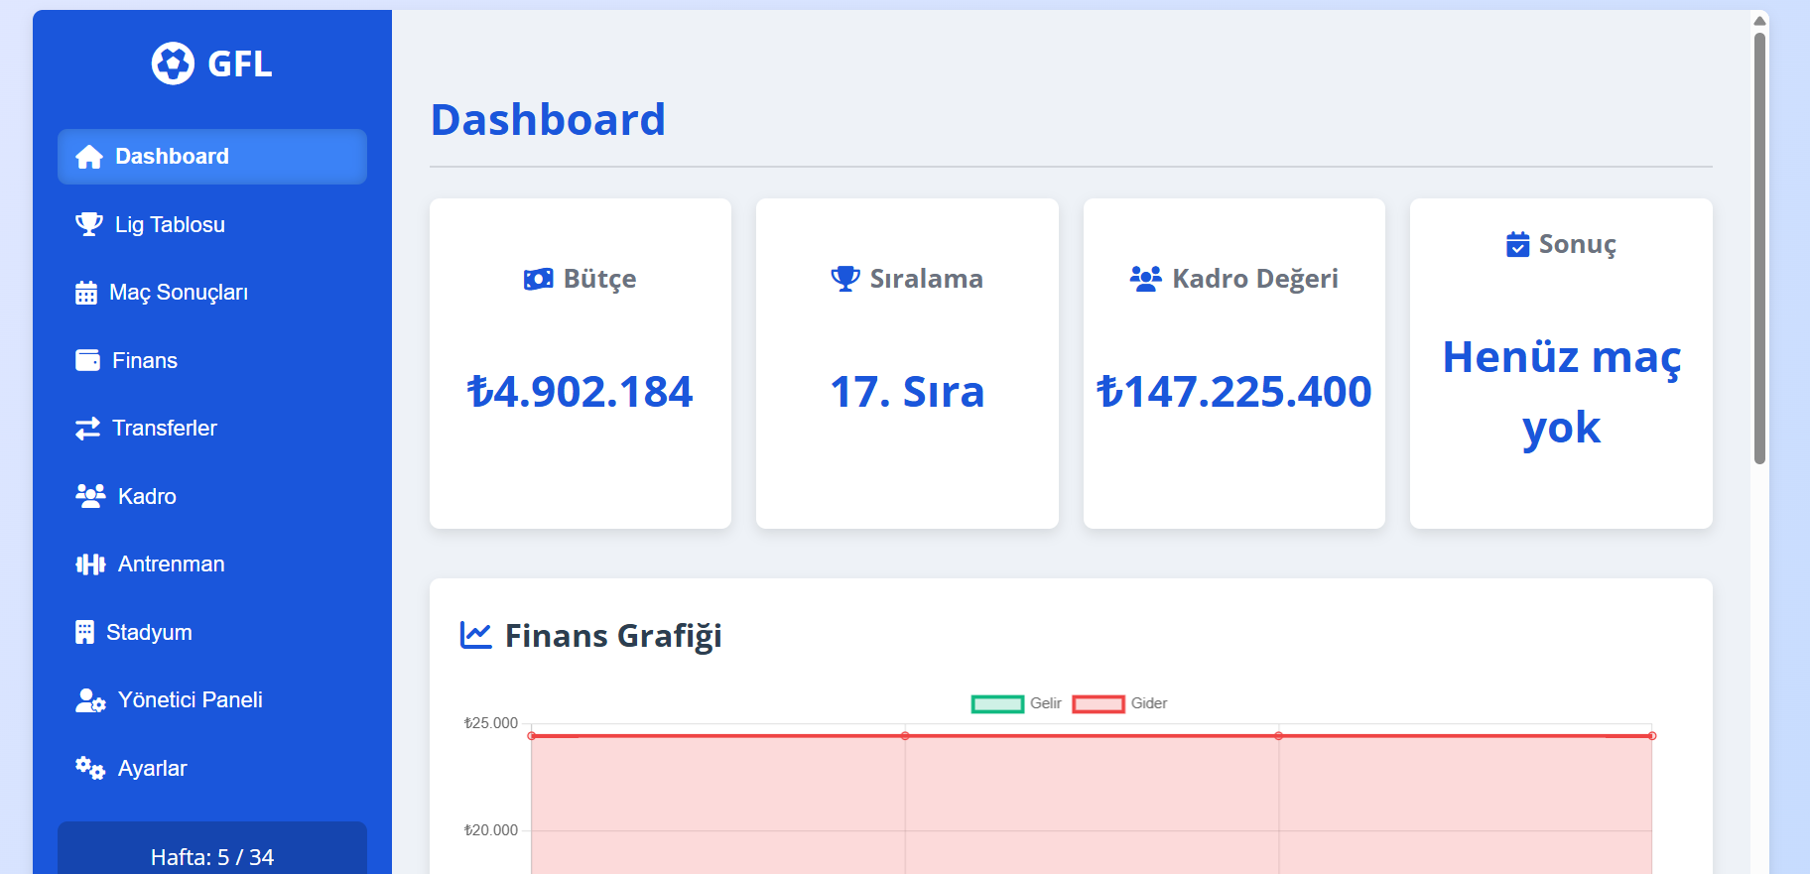Image resolution: width=1810 pixels, height=874 pixels.
Task: Click the calendar icon beside Maç Sonuçları
Action: [x=86, y=293]
